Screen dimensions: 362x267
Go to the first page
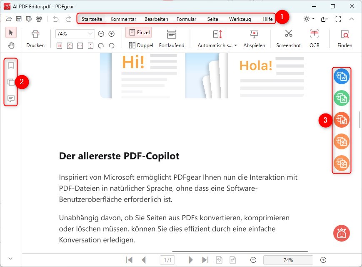(x=129, y=260)
